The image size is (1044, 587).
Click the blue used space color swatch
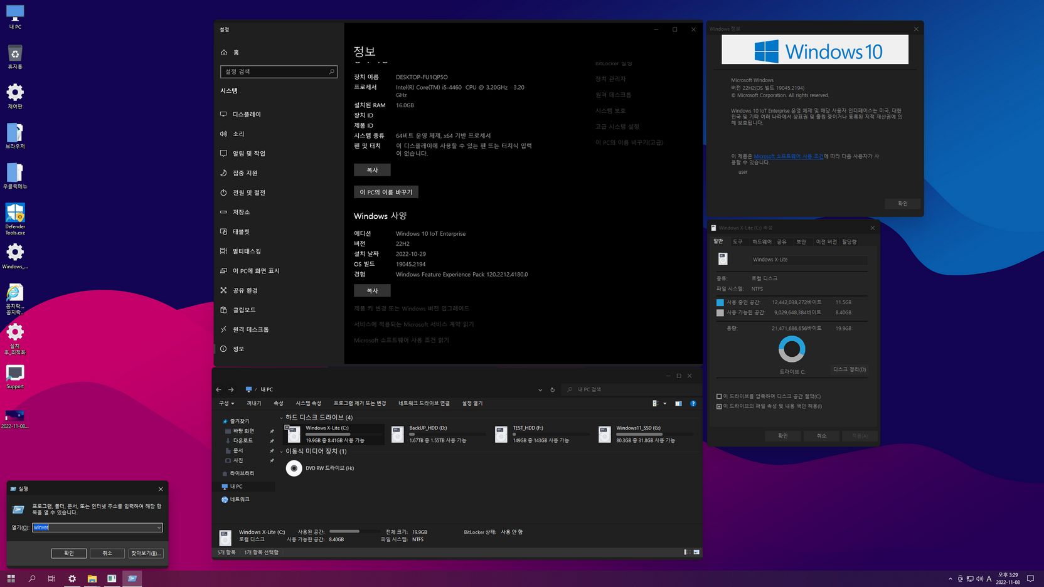pyautogui.click(x=720, y=302)
